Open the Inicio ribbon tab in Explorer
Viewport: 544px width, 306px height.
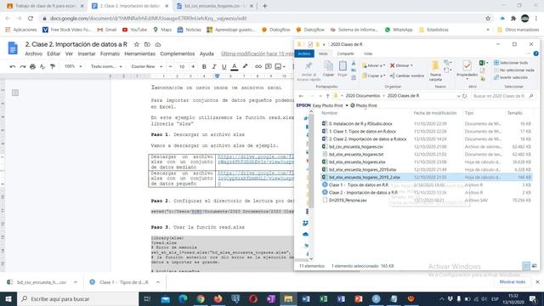pyautogui.click(x=323, y=54)
